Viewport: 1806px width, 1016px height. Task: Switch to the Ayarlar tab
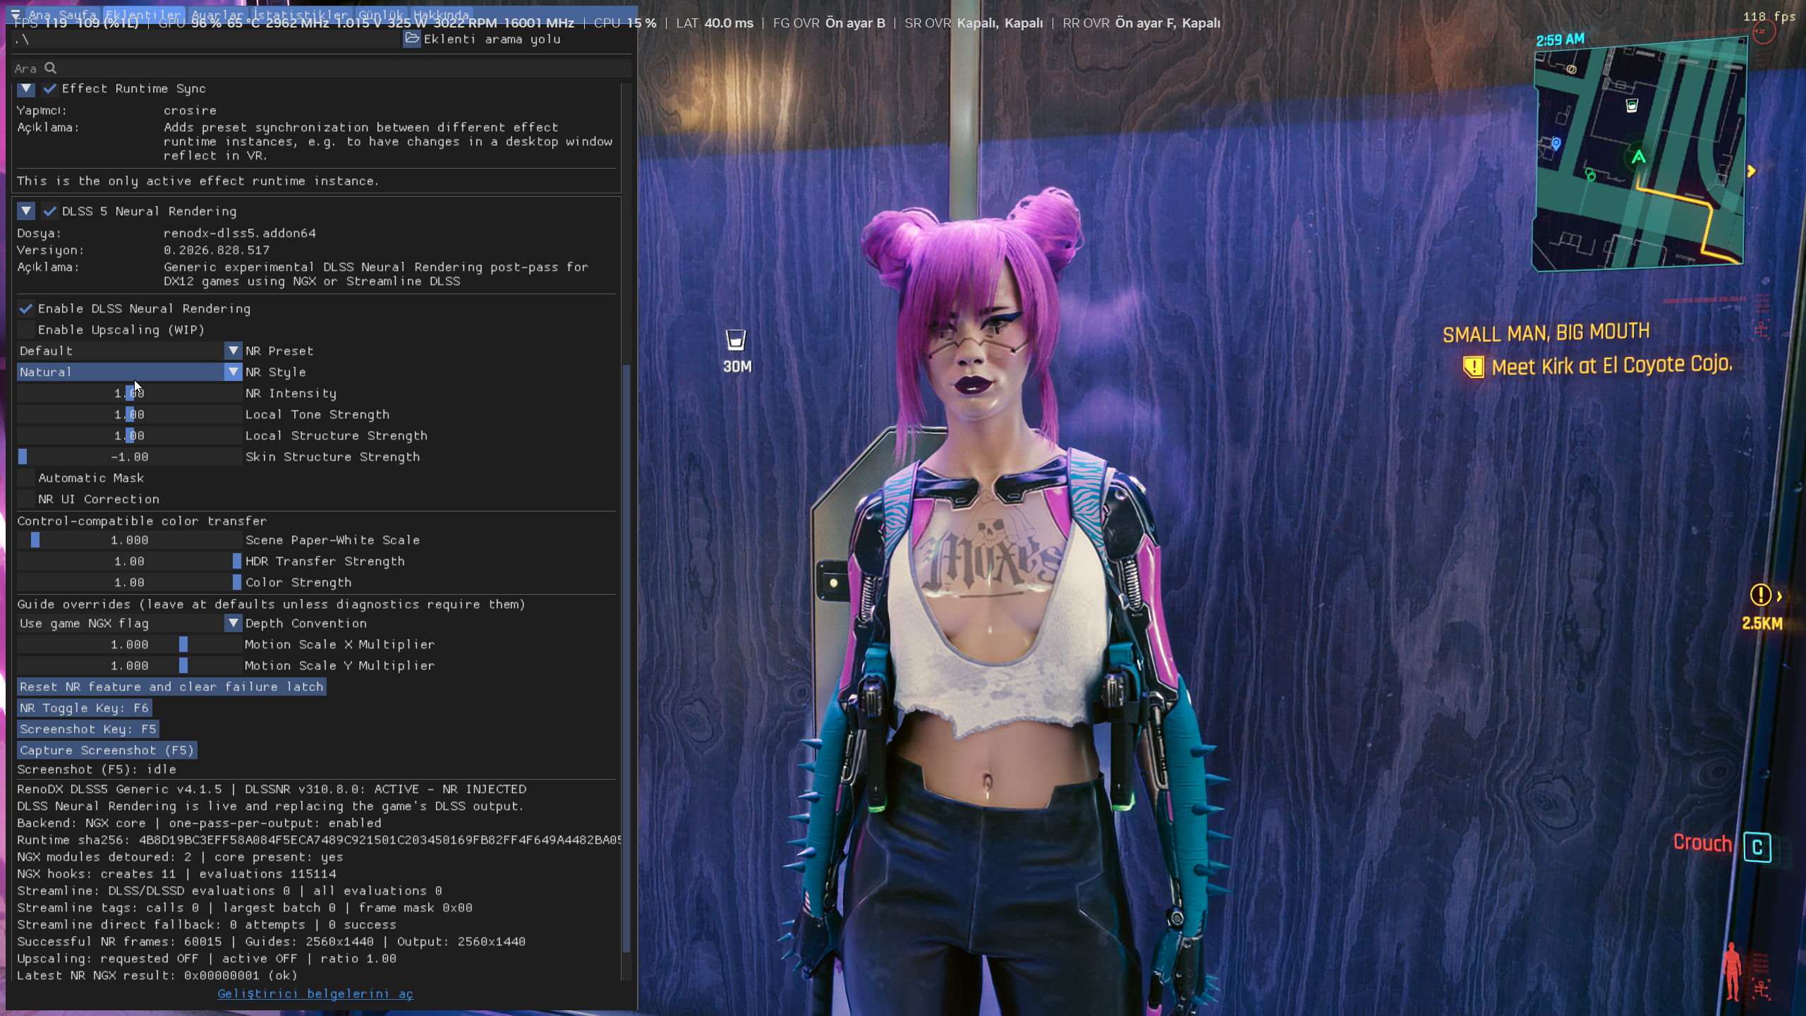[x=217, y=14]
